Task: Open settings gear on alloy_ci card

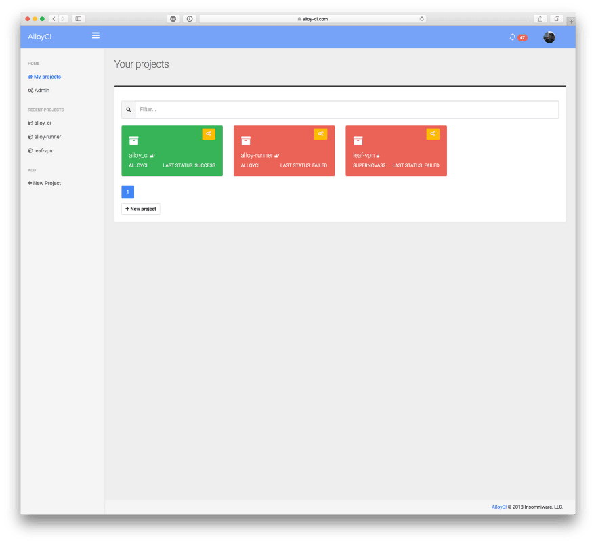Action: coord(209,134)
